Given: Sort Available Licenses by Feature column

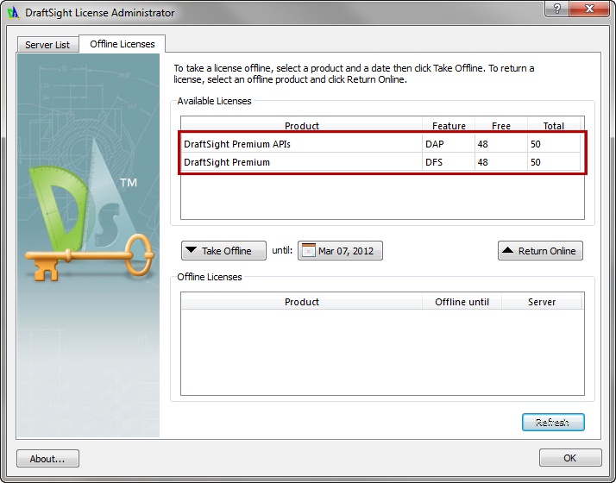Looking at the screenshot, I should [449, 126].
